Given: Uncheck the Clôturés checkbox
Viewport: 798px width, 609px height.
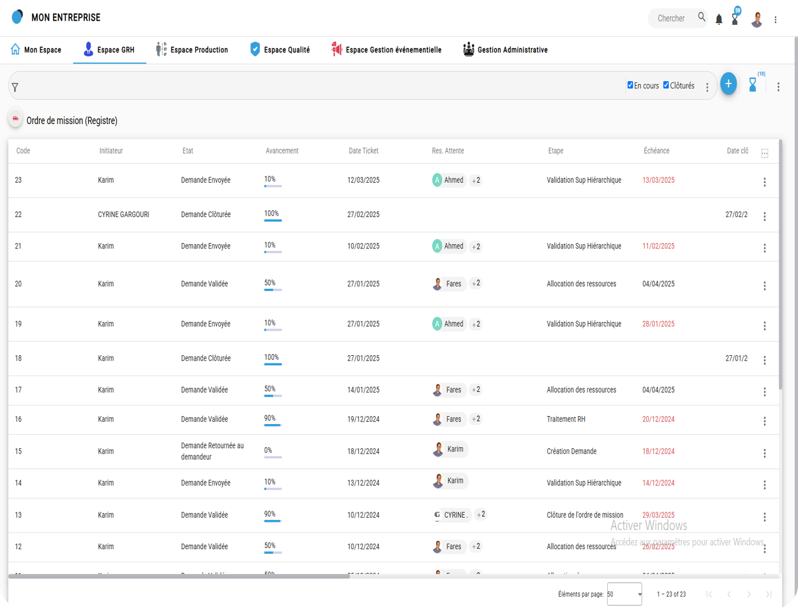Looking at the screenshot, I should point(666,85).
